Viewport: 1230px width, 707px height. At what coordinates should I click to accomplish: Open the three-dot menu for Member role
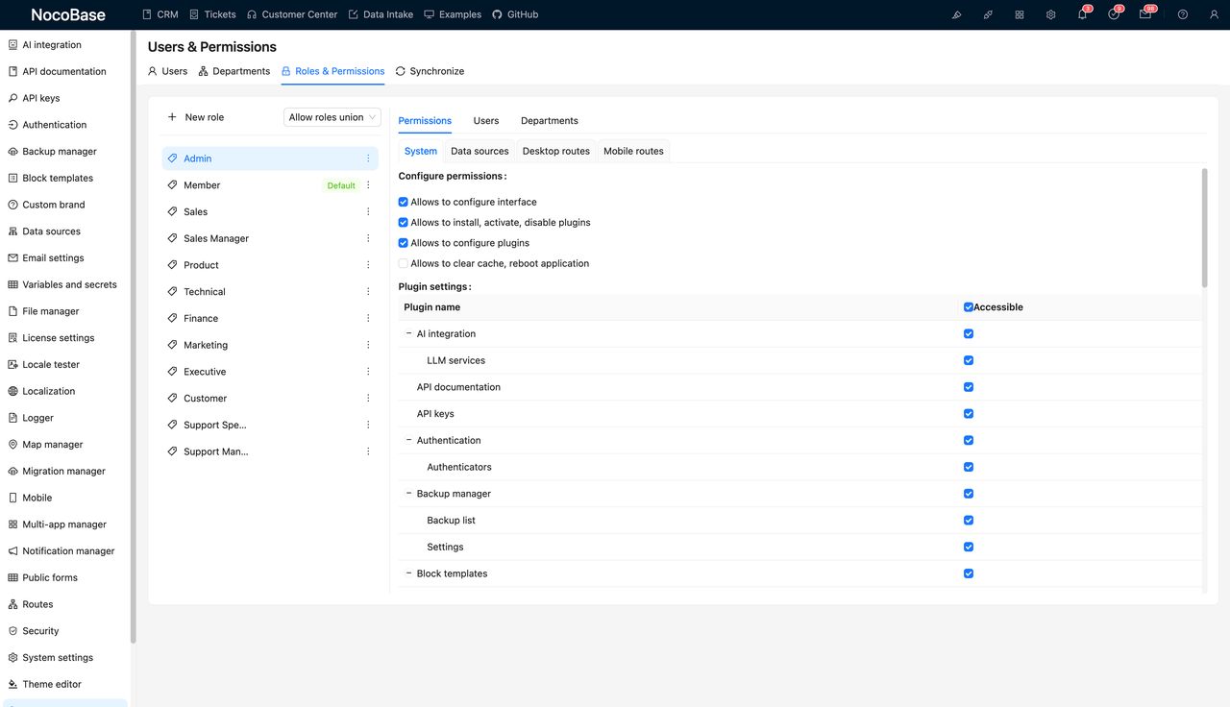(368, 185)
